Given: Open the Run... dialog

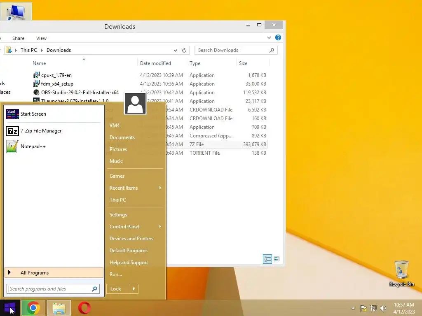Looking at the screenshot, I should (116, 274).
